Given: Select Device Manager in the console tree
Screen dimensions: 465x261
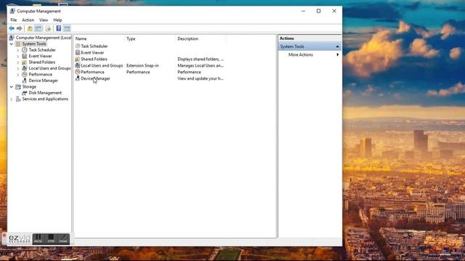Looking at the screenshot, I should point(44,80).
